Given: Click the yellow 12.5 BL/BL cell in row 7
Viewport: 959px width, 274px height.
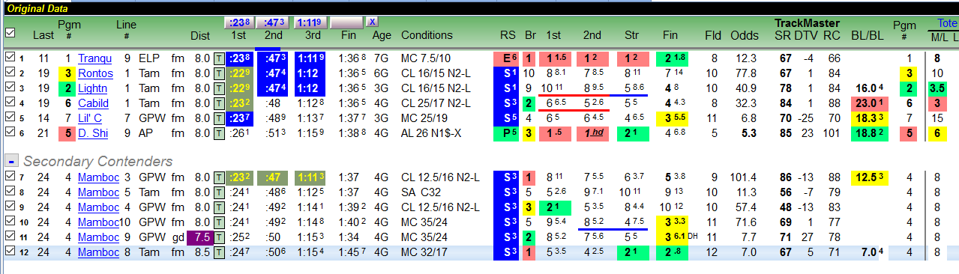Looking at the screenshot, I should pos(870,177).
